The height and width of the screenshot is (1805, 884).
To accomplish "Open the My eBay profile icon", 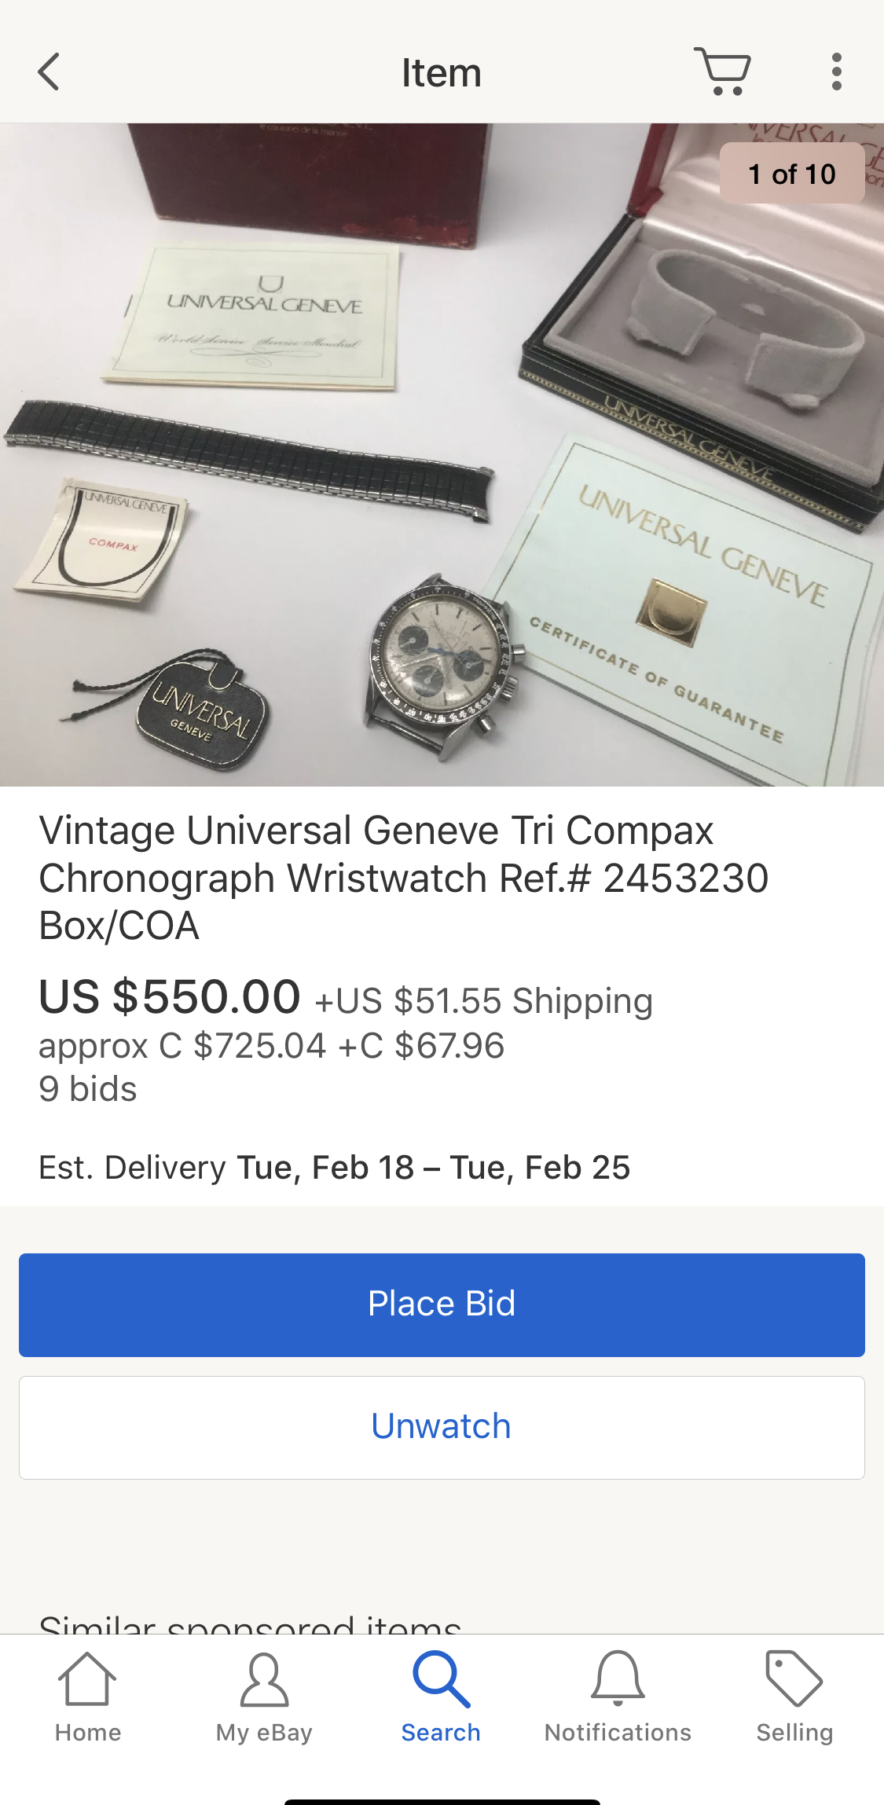I will click(x=264, y=1679).
